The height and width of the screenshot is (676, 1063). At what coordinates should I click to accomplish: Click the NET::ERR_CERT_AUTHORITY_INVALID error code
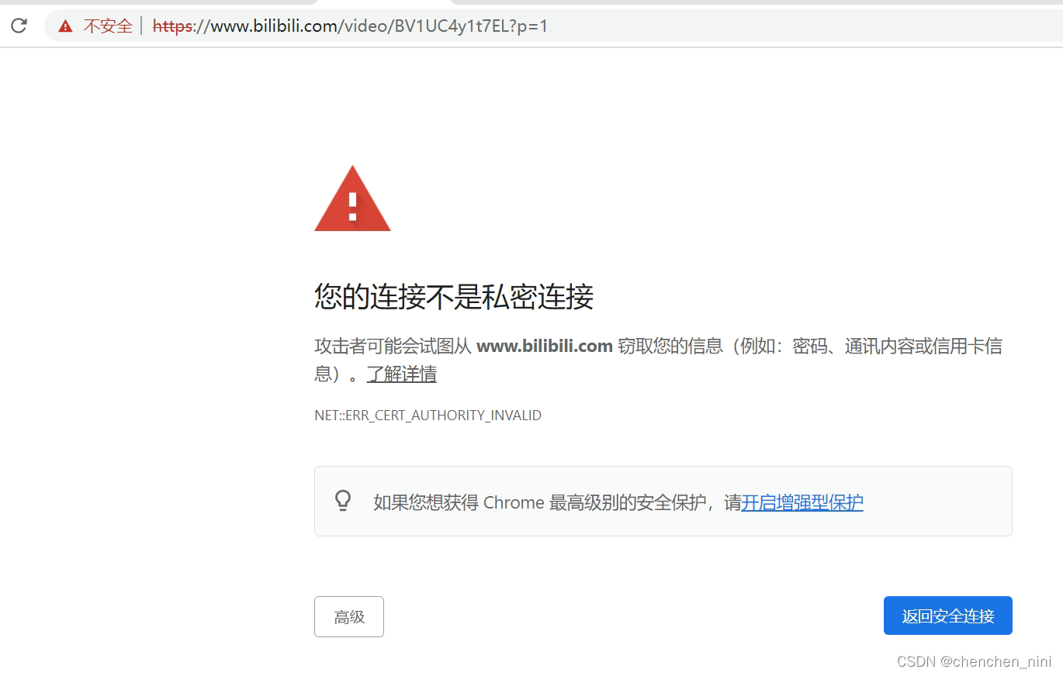tap(428, 416)
